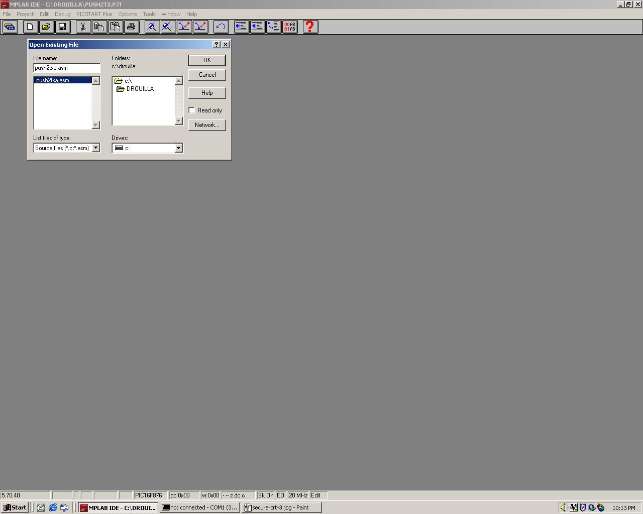Expand the Drives dropdown

click(x=178, y=148)
